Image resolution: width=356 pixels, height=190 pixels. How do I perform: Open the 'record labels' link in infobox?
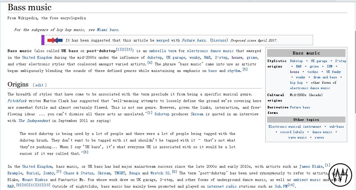pyautogui.click(x=292, y=132)
